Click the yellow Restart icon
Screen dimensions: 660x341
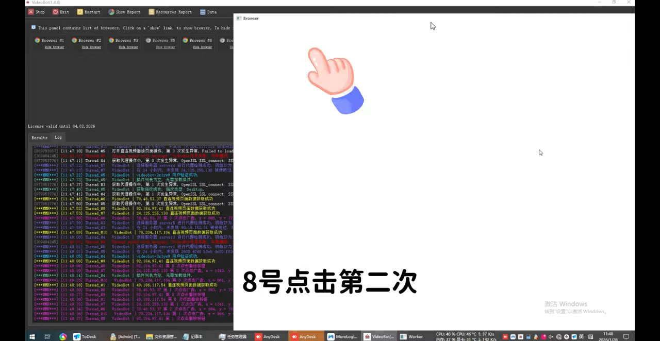tap(80, 12)
